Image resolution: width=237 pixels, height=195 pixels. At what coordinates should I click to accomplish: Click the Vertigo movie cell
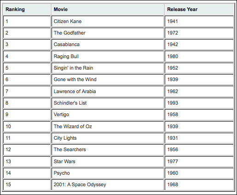[x=108, y=115]
